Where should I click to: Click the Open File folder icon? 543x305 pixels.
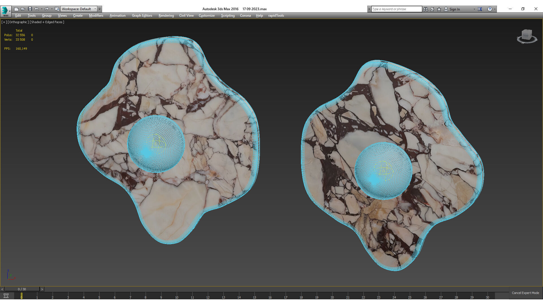pos(23,9)
